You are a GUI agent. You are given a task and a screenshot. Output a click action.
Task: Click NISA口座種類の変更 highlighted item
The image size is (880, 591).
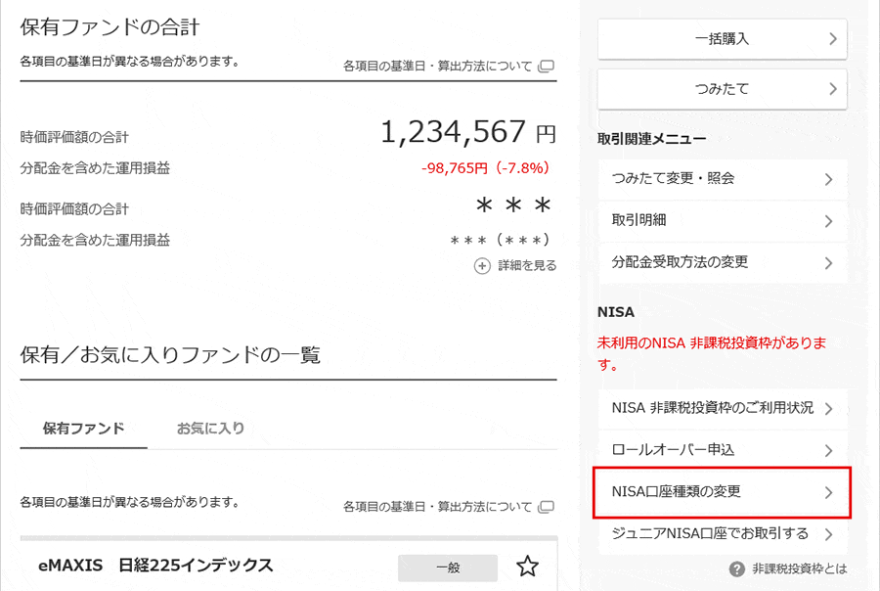tap(722, 492)
